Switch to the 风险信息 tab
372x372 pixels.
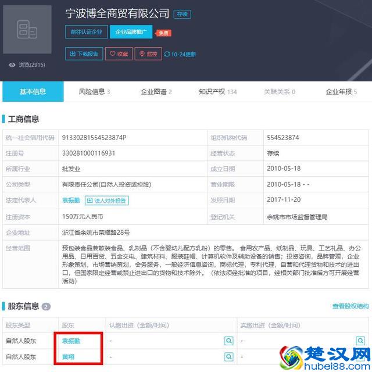coord(94,92)
